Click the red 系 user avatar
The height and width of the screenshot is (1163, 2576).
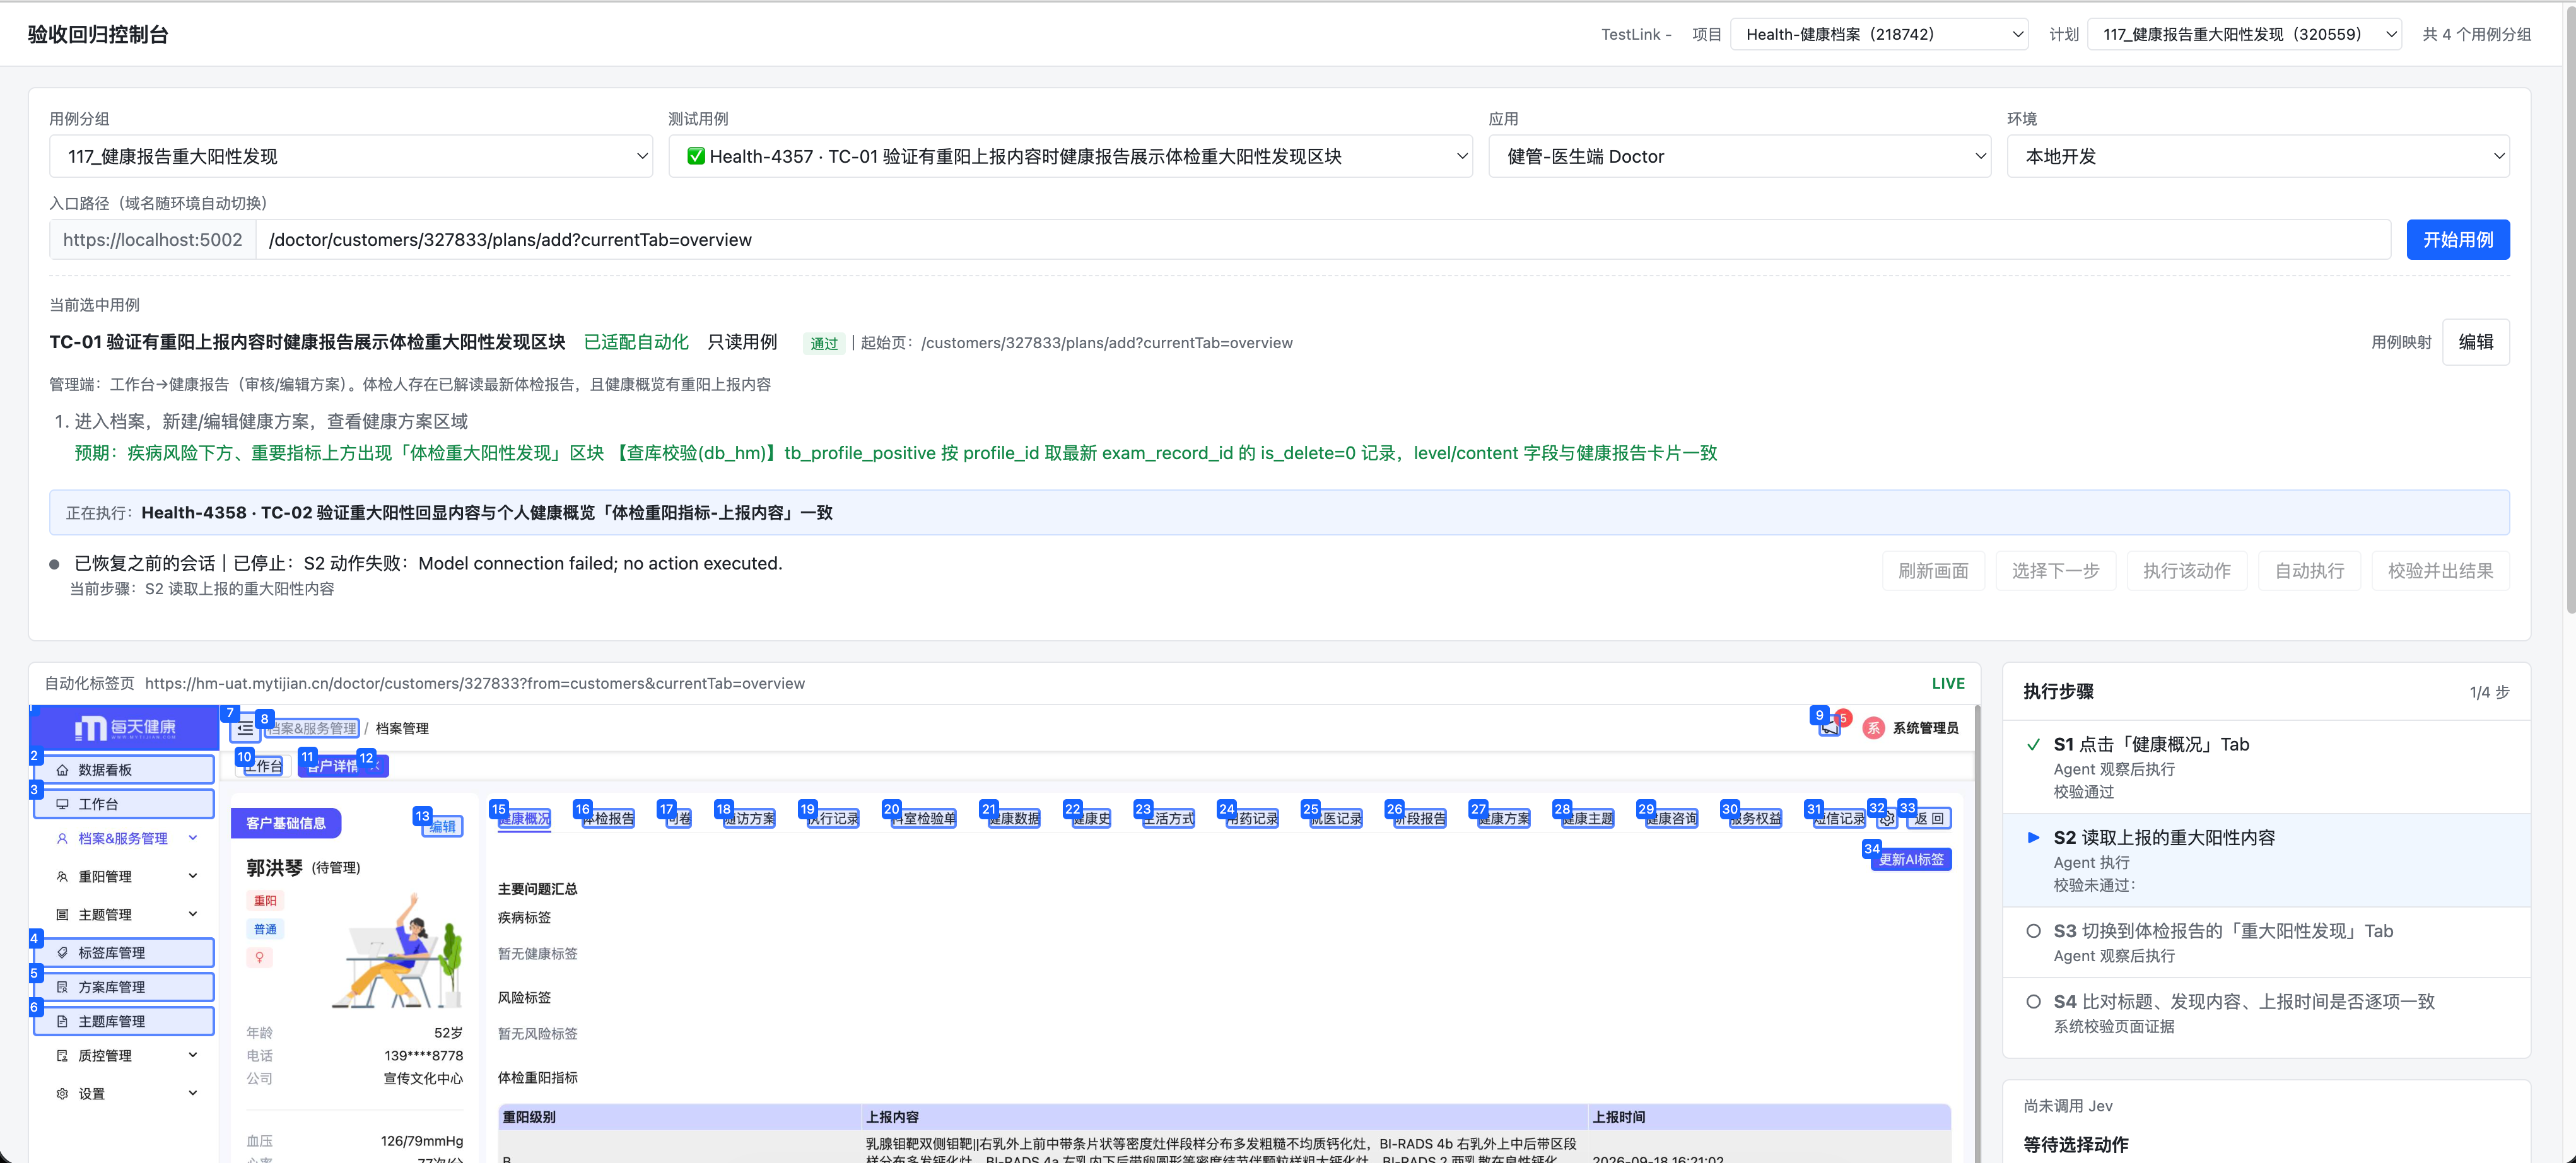tap(1873, 728)
